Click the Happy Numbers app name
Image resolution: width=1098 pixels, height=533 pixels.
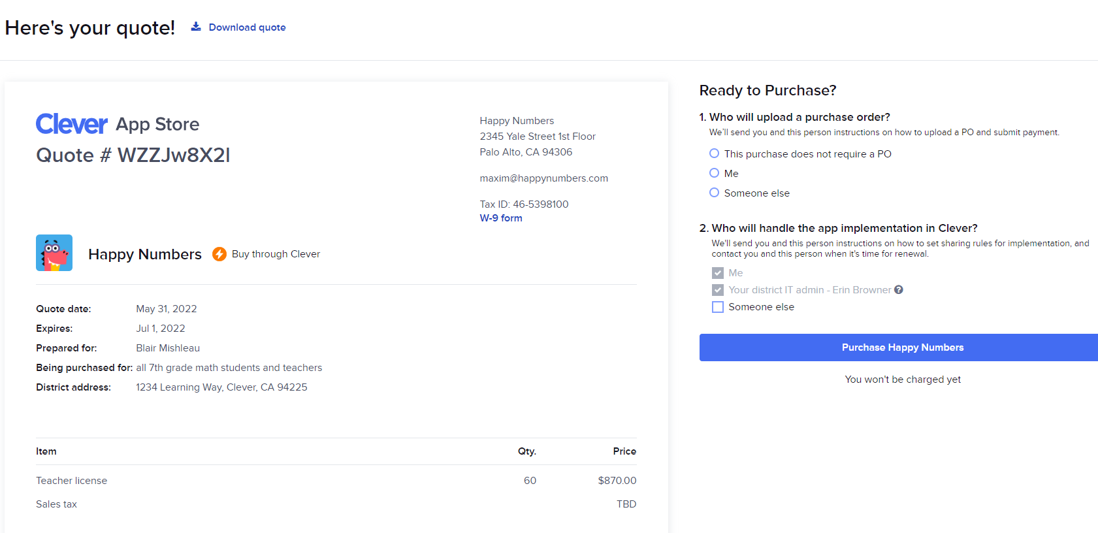click(x=145, y=254)
